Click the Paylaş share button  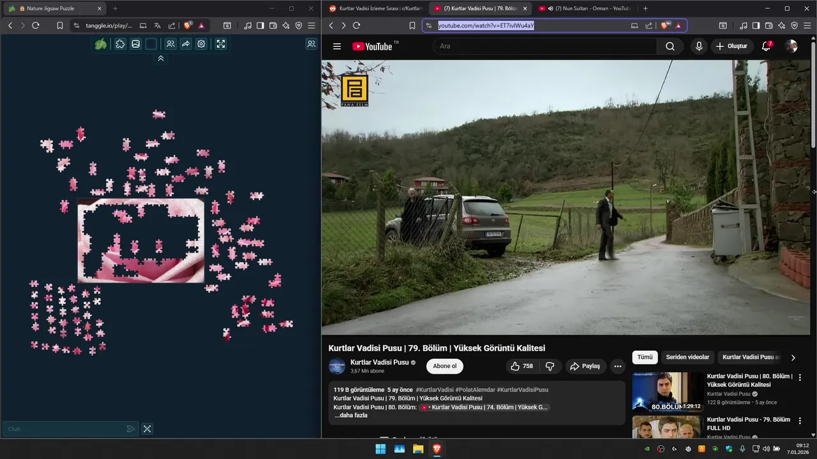585,366
